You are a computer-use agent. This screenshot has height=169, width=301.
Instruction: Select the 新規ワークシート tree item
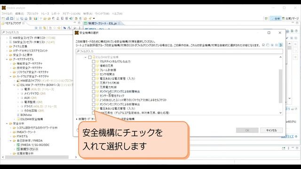tap(29, 149)
